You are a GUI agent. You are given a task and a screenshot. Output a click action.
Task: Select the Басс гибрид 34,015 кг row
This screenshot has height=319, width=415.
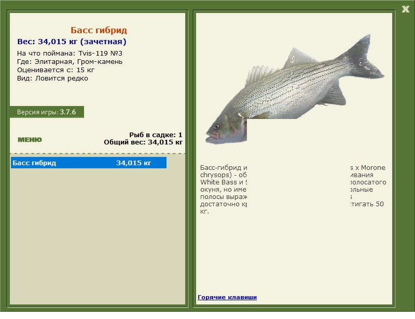point(89,163)
